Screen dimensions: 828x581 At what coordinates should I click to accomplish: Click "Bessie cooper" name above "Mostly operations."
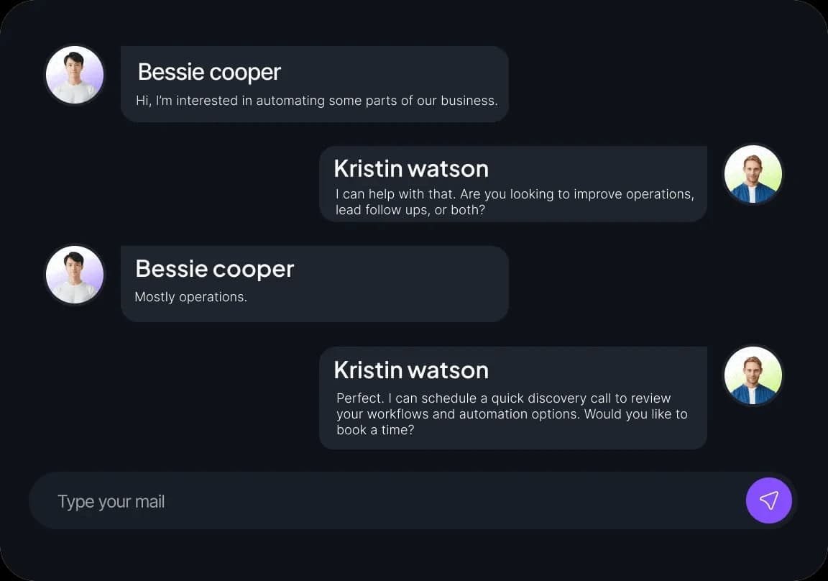click(x=214, y=269)
